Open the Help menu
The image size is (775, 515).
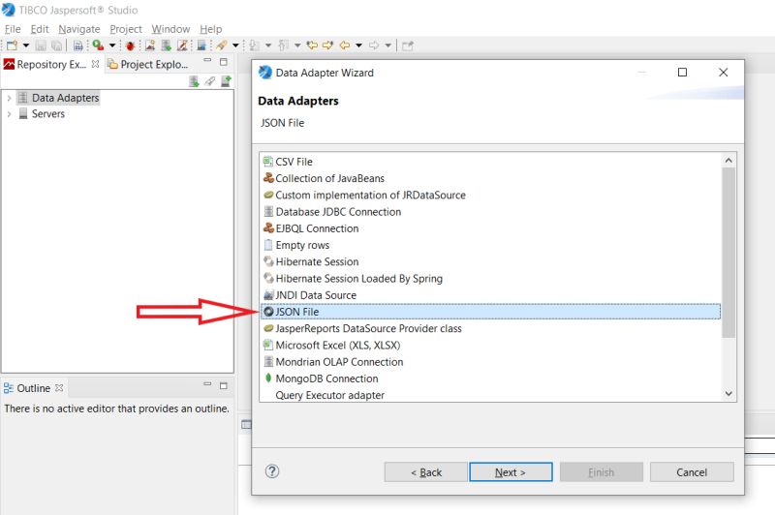click(210, 29)
